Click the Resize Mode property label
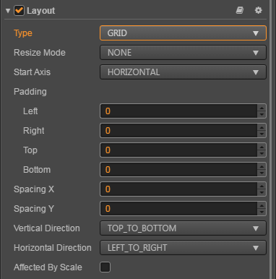This screenshot has width=276, height=279. (40, 53)
